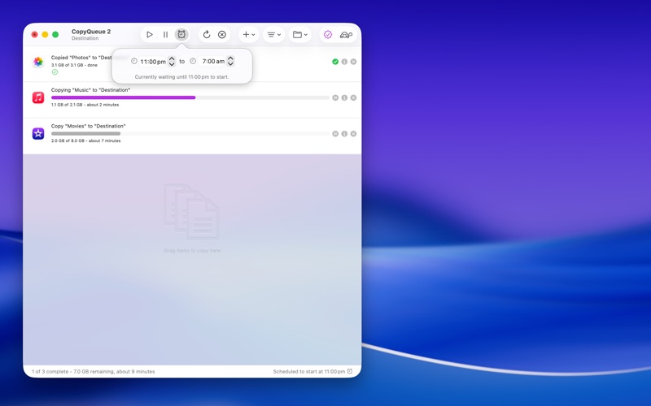Cancel the Music copy task
The width and height of the screenshot is (651, 406).
pyautogui.click(x=353, y=97)
